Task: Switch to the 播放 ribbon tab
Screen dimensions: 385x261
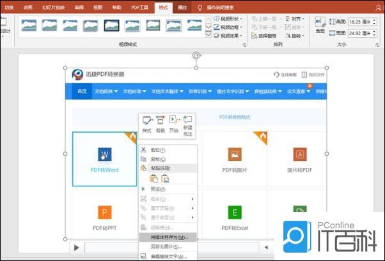Action: [x=182, y=8]
